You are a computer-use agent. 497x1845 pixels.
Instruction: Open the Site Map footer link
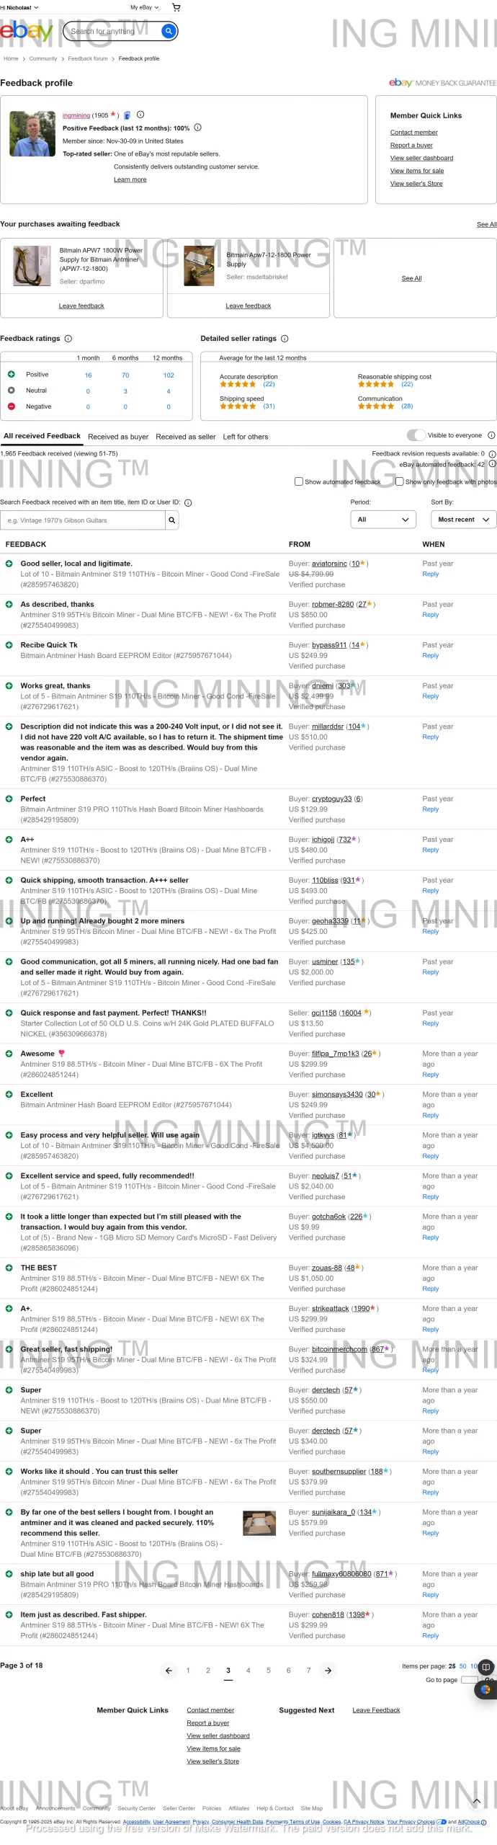point(312,1808)
